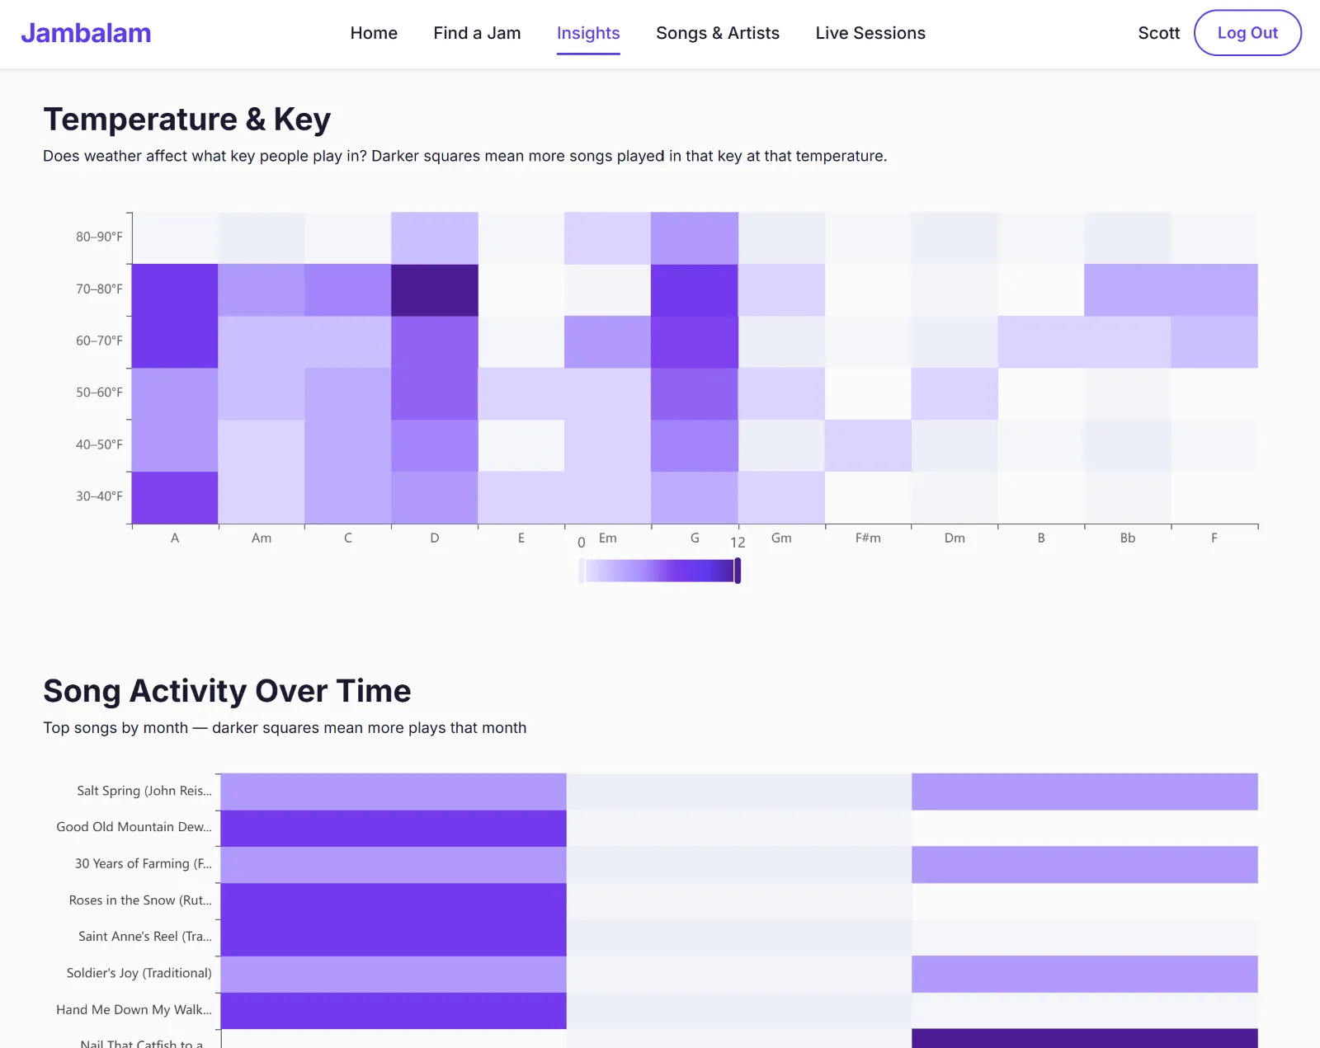Click the G key 60–70°F heatmap cell
This screenshot has height=1048, width=1320.
695,342
